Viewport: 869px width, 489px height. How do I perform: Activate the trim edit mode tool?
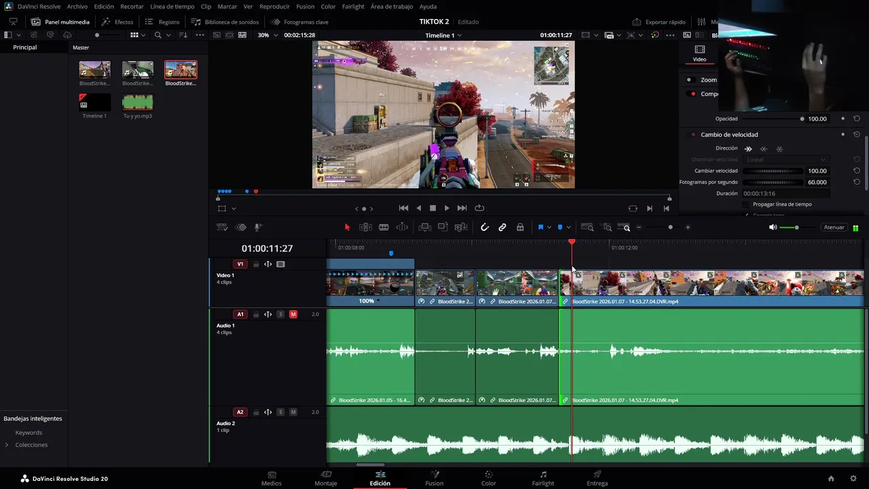pos(365,228)
